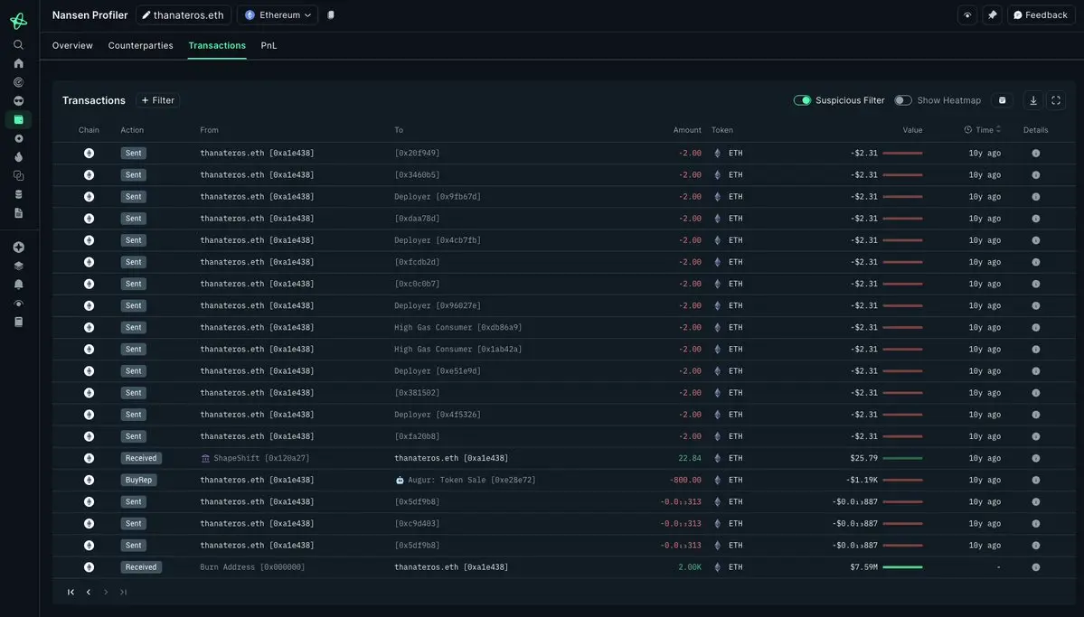Click chain icon on the BuyRep row
1084x617 pixels.
point(90,481)
